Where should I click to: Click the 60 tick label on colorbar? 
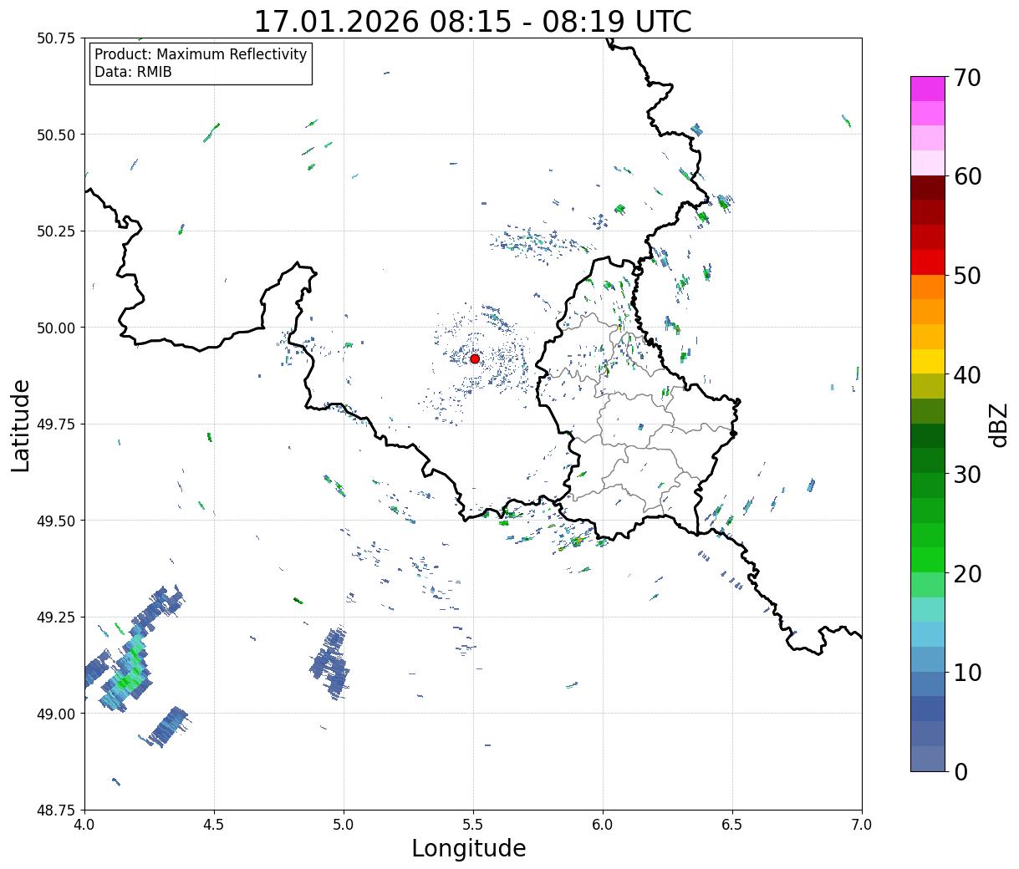pyautogui.click(x=966, y=176)
